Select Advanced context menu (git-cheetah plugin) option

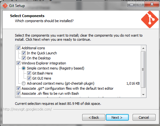coord(24,83)
